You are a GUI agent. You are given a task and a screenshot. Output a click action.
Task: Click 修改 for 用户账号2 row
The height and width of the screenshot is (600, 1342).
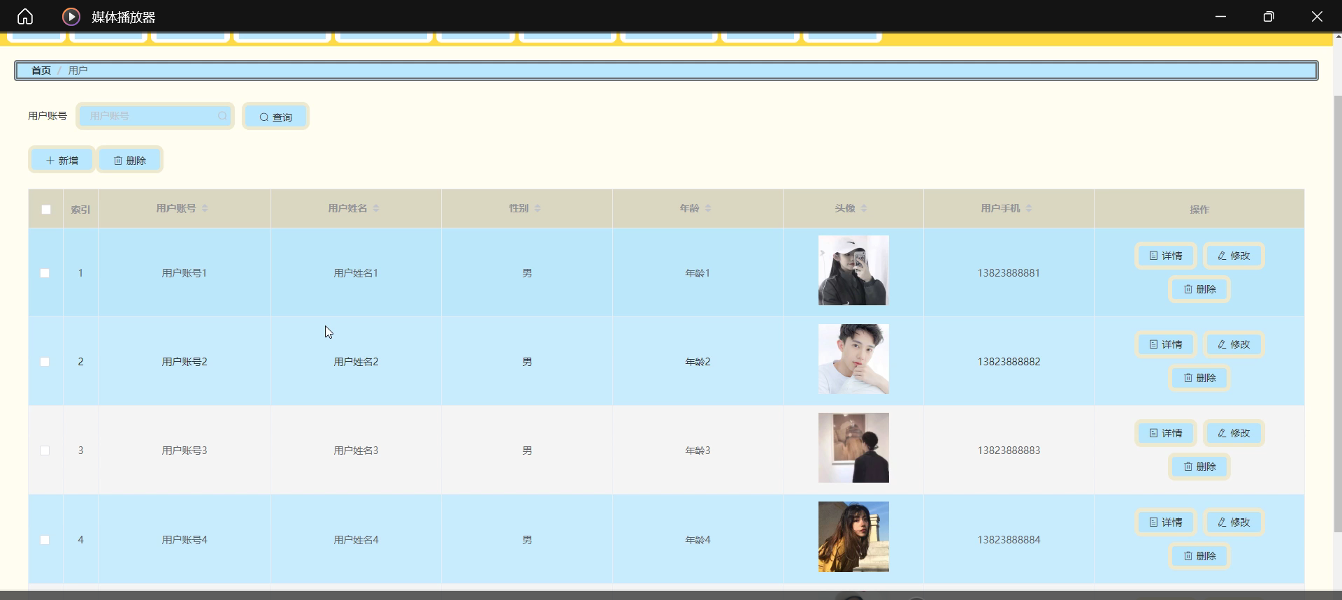(x=1234, y=344)
